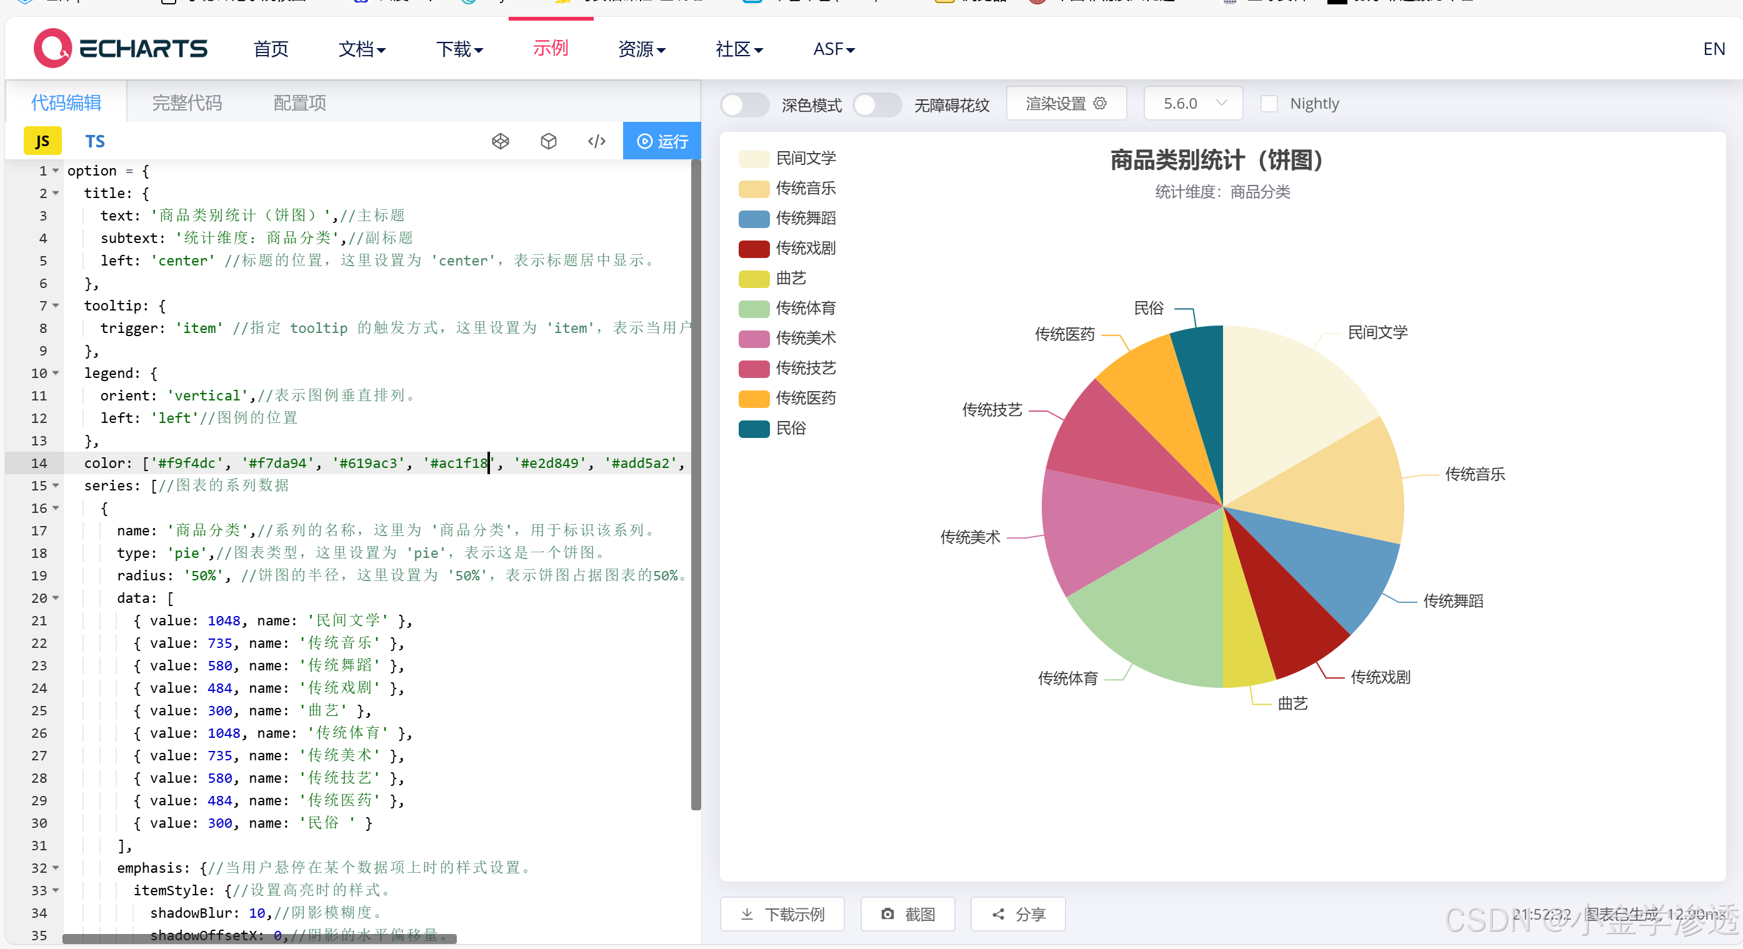Open the CodeSandbox icon in editor toolbar

[x=500, y=141]
